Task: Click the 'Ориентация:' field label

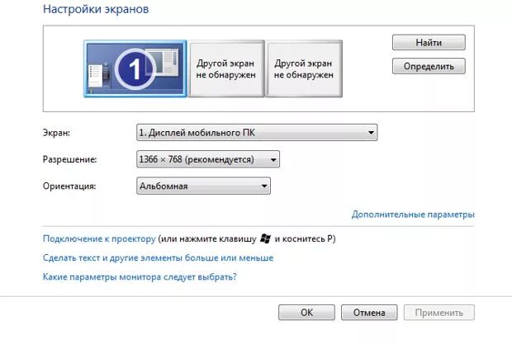Action: (69, 186)
